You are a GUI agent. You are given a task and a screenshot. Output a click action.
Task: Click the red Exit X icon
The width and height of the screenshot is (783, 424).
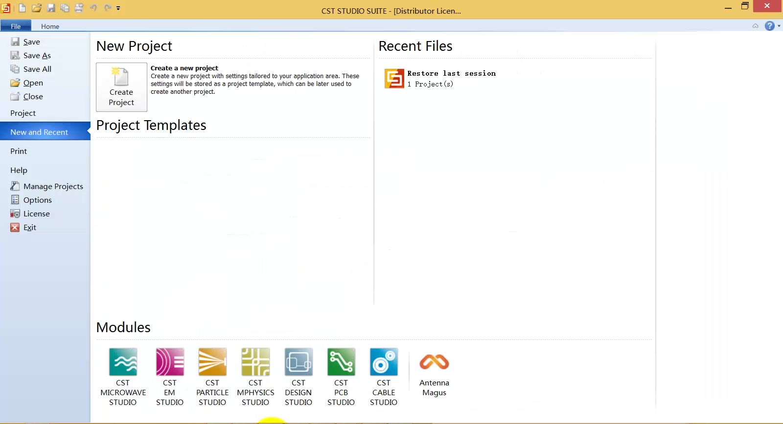15,227
